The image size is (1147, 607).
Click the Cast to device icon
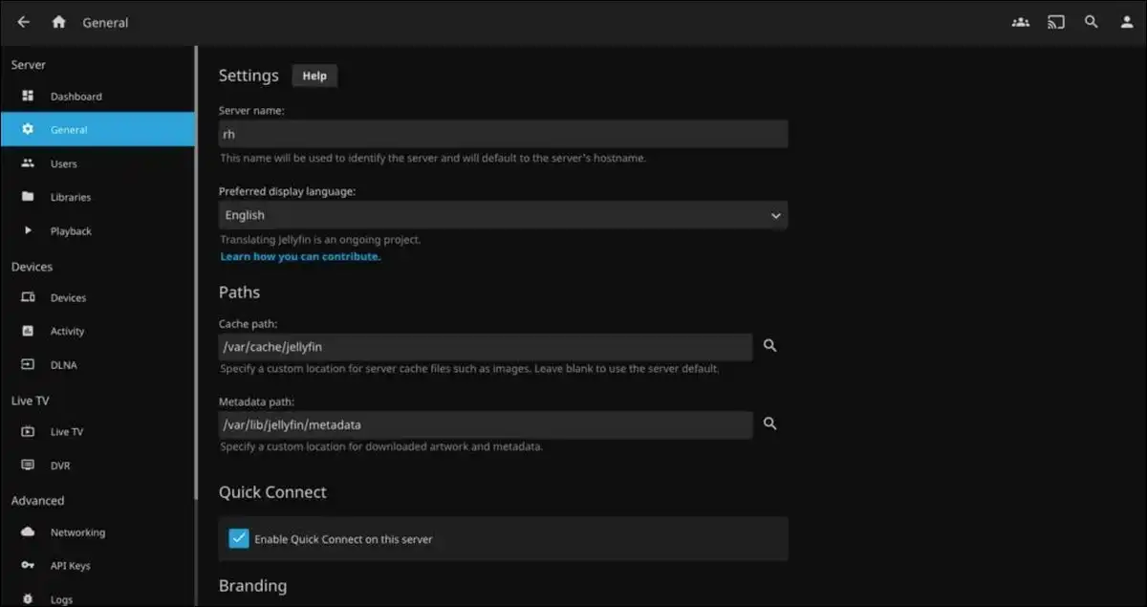pyautogui.click(x=1056, y=22)
